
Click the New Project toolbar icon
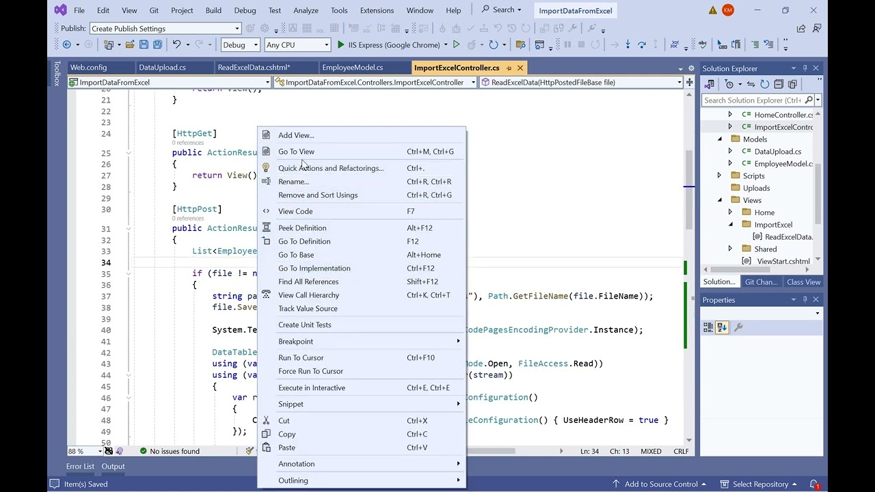click(x=109, y=44)
